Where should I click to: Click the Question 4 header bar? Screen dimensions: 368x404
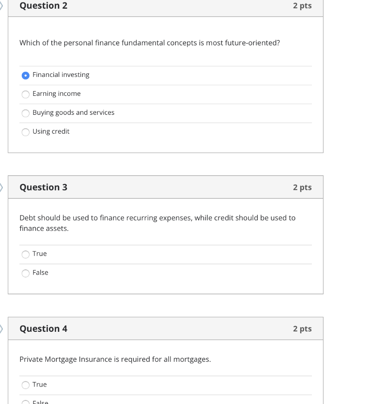166,328
